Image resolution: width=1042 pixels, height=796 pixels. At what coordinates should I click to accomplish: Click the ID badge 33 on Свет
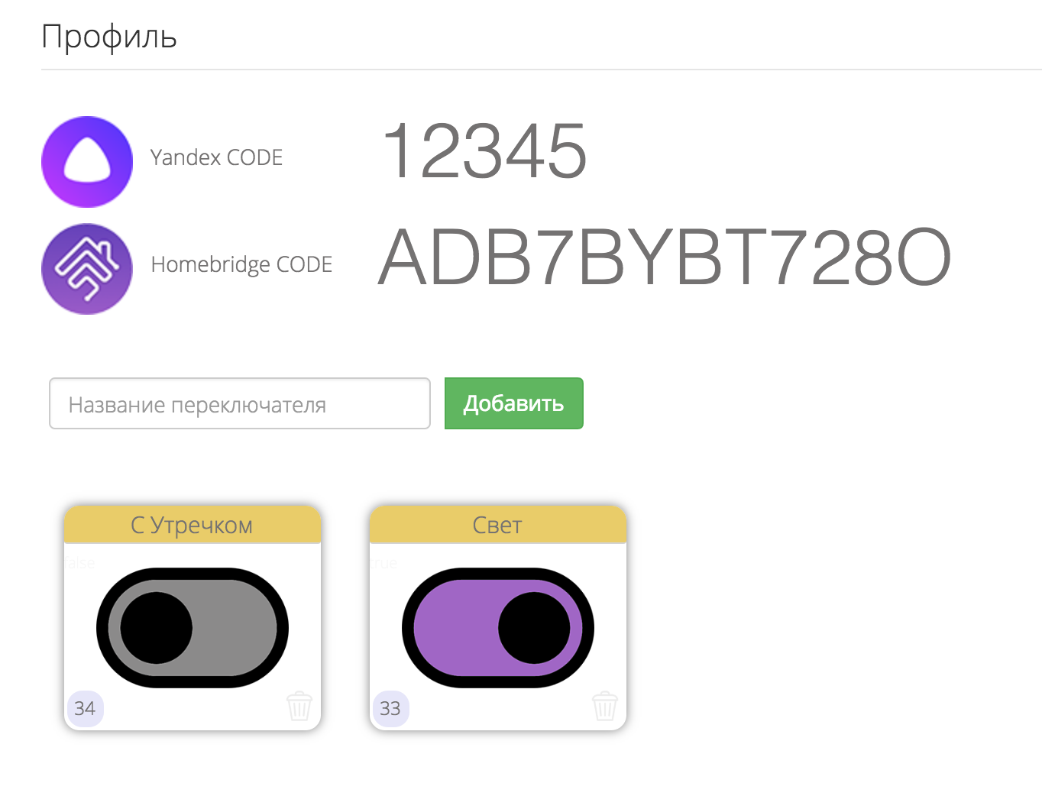[390, 709]
